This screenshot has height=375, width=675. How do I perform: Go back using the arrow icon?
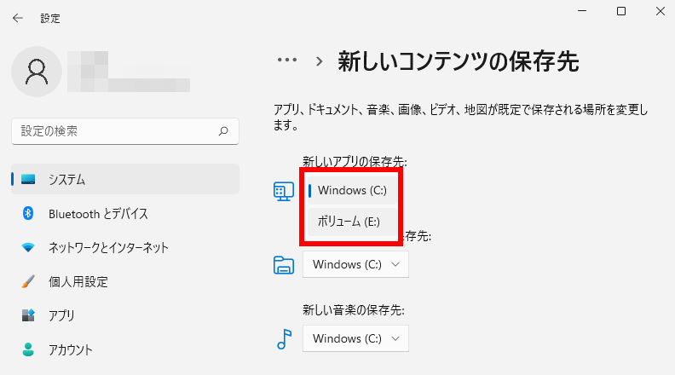(18, 18)
